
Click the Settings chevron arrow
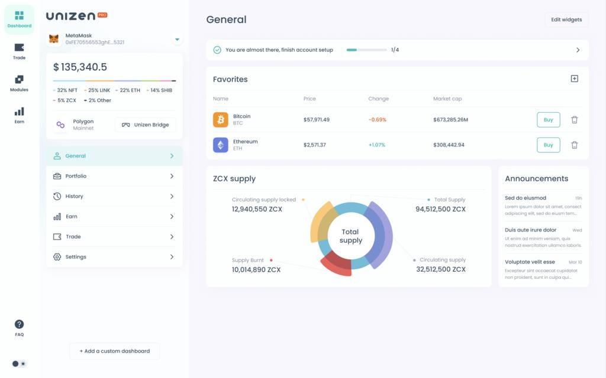(x=172, y=257)
